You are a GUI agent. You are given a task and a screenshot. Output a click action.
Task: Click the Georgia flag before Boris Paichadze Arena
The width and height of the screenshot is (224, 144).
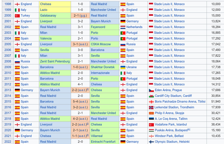pyautogui.click(x=151, y=101)
